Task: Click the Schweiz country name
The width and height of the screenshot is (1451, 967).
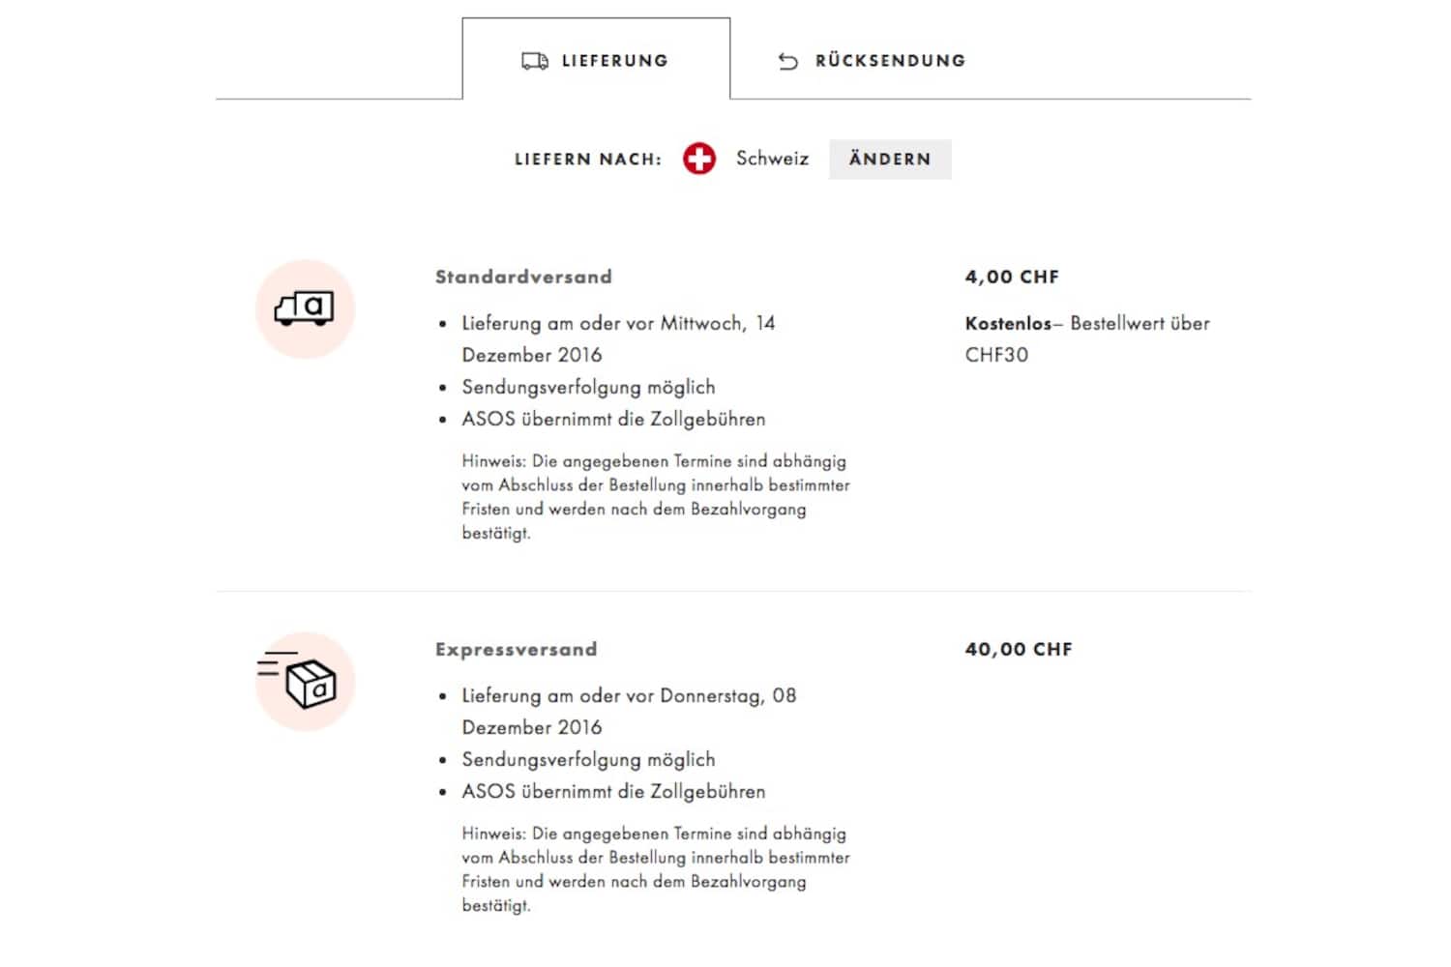Action: [x=772, y=159]
